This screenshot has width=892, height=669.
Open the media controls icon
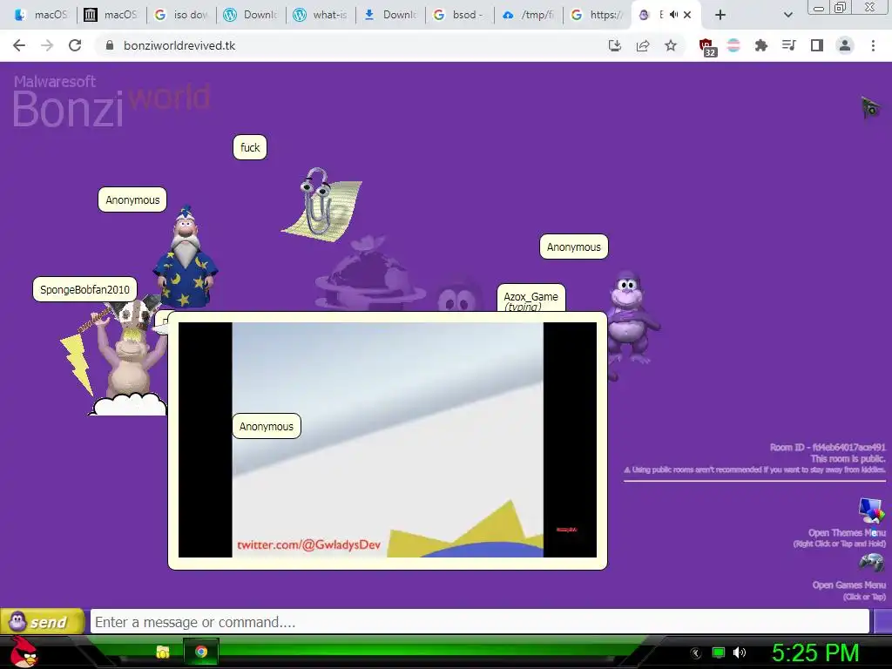pos(789,45)
